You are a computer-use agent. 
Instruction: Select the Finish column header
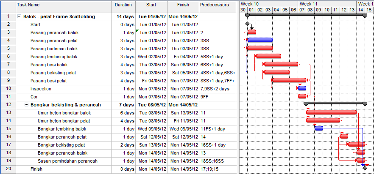[183, 5]
